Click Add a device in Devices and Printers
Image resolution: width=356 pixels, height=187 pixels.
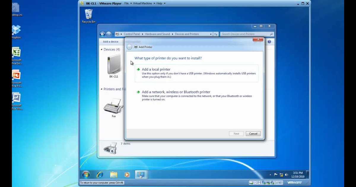(111, 42)
